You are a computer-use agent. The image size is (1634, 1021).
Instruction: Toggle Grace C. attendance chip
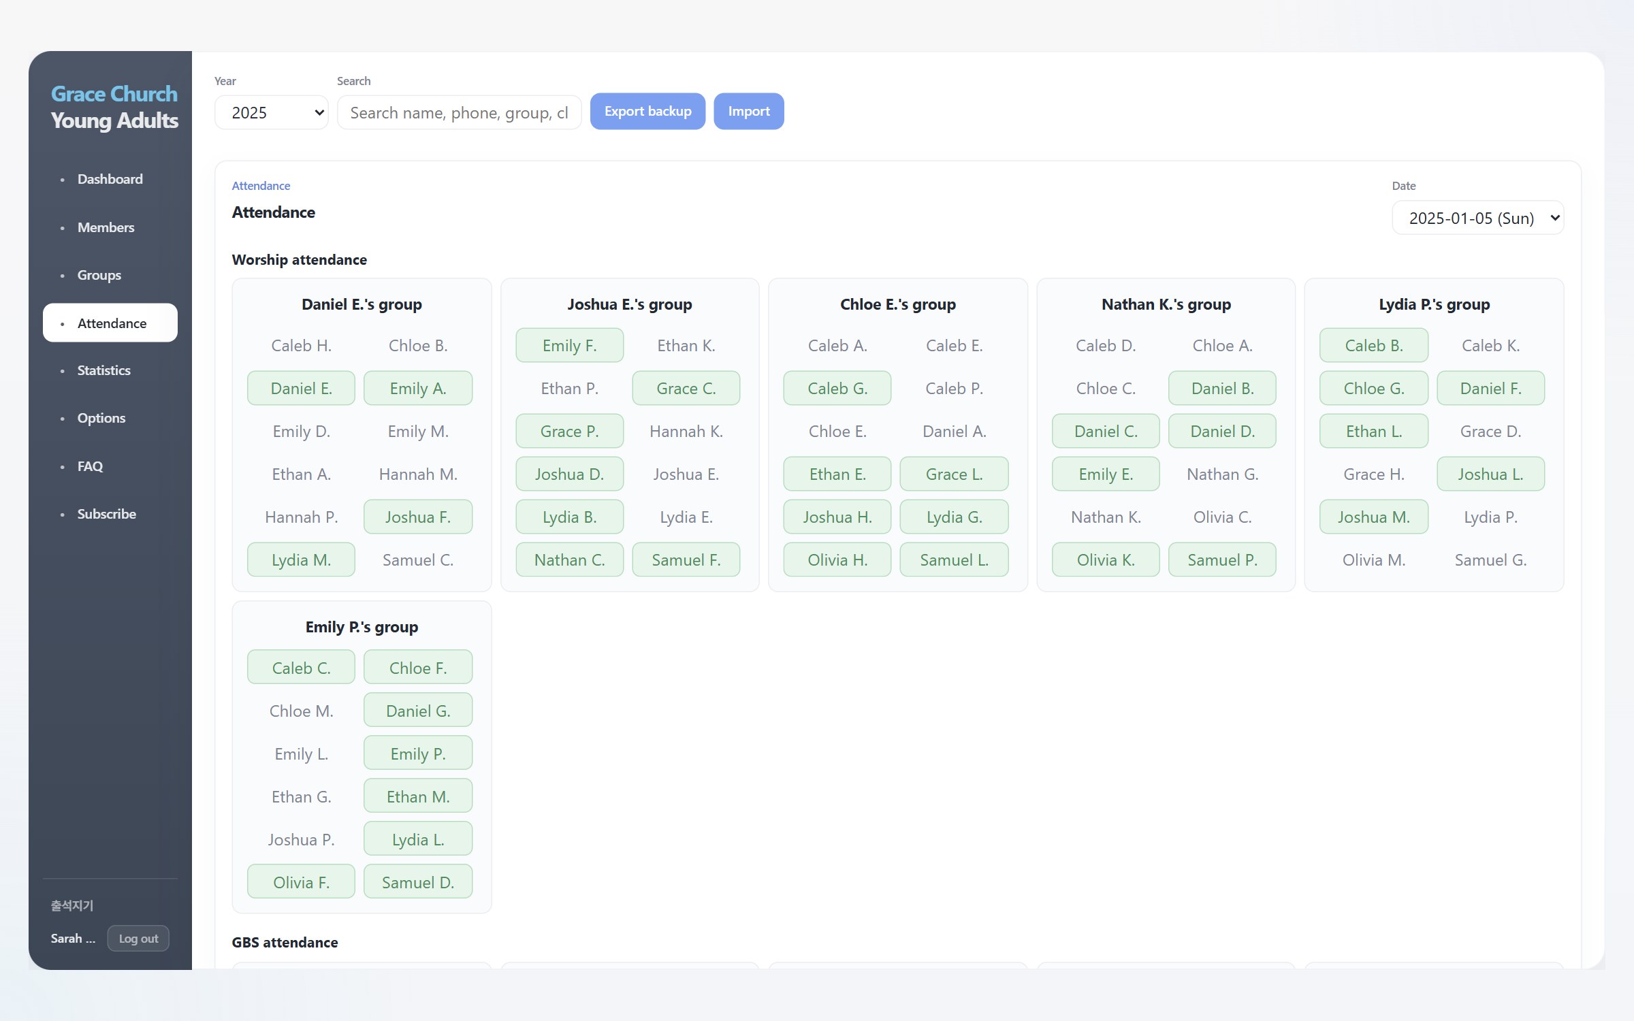(686, 389)
